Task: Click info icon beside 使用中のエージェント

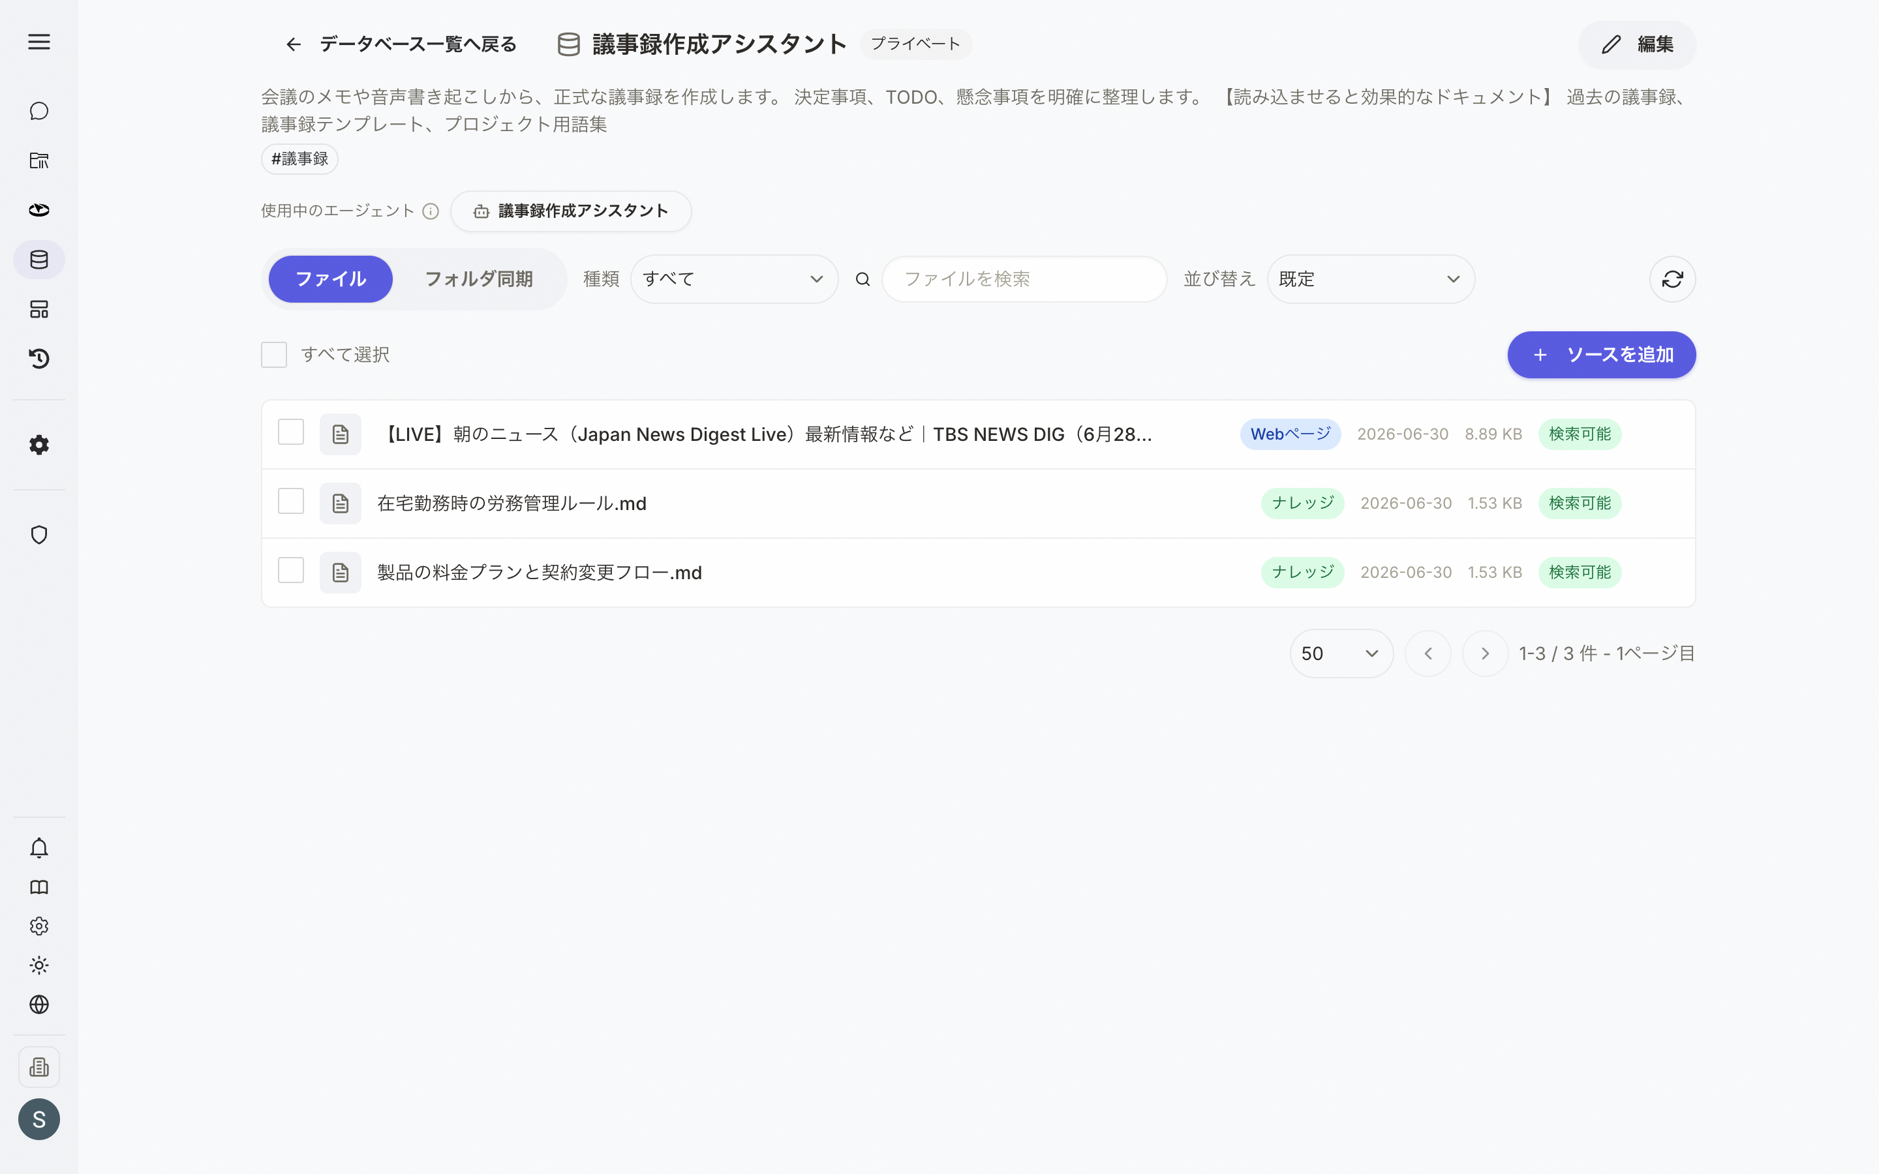Action: (430, 211)
